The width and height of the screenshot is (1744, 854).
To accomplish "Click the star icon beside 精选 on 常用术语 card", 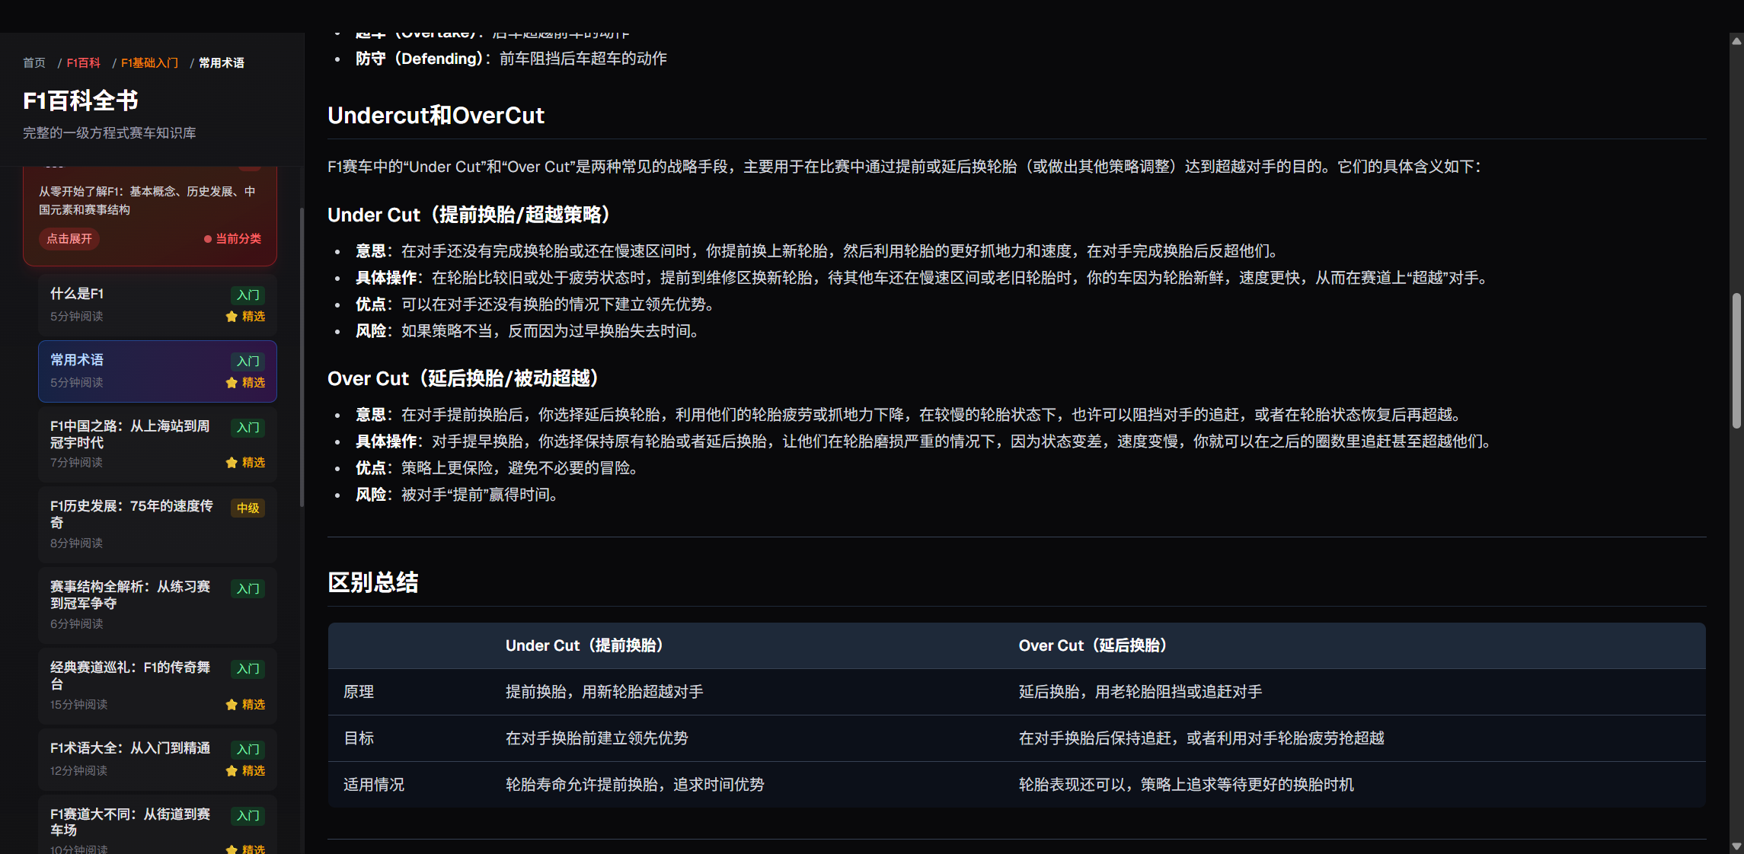I will click(x=232, y=382).
